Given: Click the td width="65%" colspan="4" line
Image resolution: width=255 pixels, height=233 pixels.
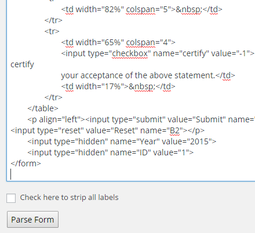Looking at the screenshot, I should coord(118,42).
